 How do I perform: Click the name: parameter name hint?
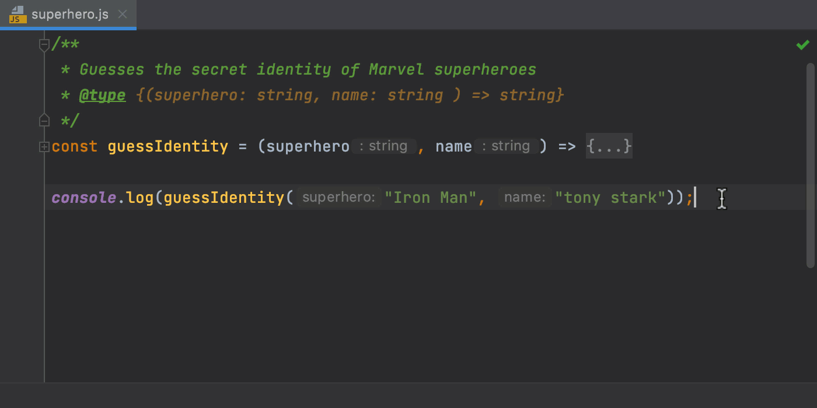coord(524,197)
